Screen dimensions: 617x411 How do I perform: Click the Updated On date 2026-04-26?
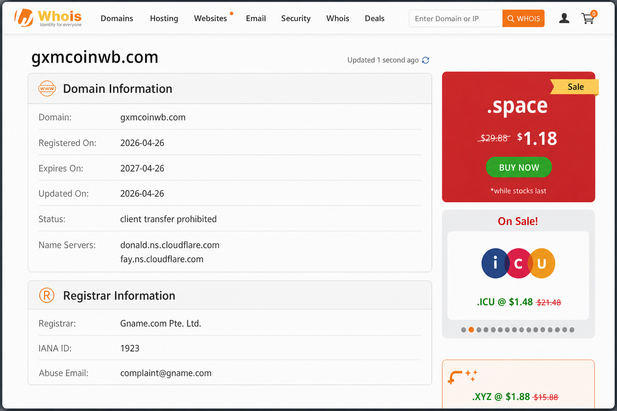[x=142, y=194]
